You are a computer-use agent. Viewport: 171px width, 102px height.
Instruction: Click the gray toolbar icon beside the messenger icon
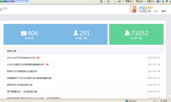pyautogui.click(x=167, y=1)
